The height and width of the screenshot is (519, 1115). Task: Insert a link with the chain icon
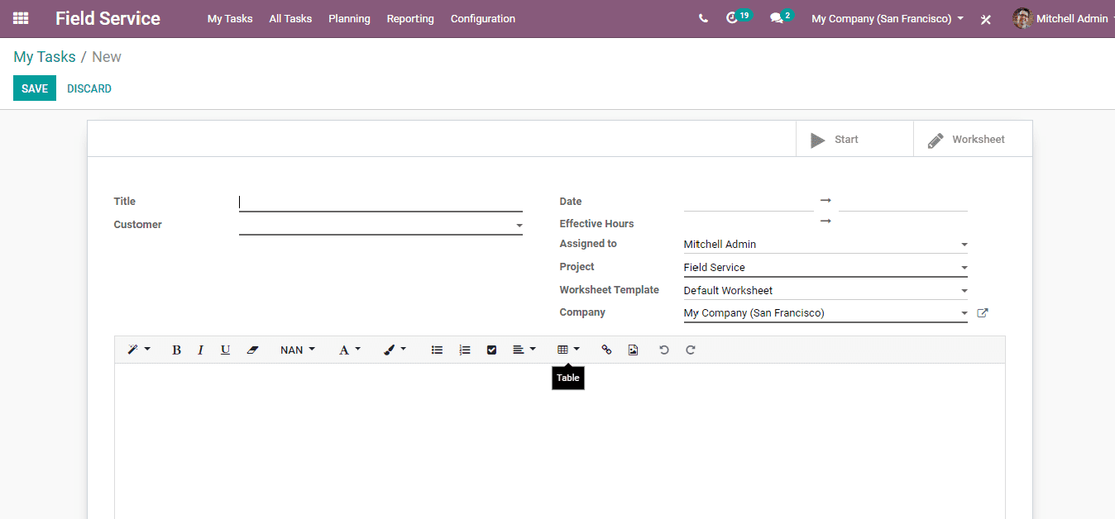606,350
